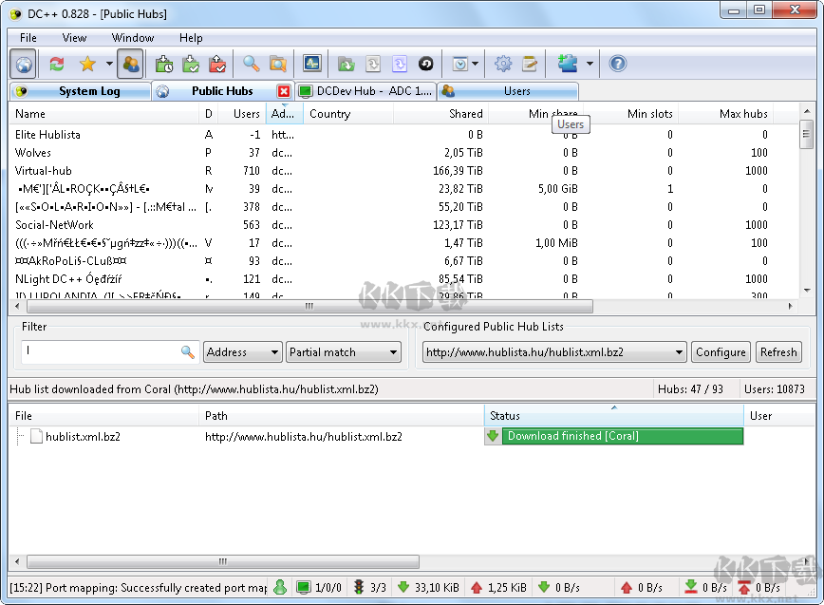Open the Address filter column dropdown
824x605 pixels.
pos(242,352)
